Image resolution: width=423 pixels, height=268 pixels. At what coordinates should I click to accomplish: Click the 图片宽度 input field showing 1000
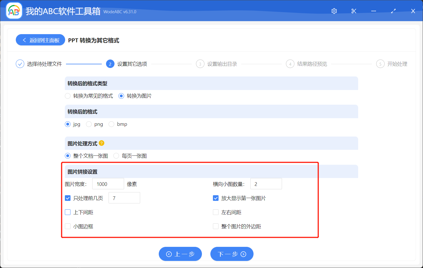pyautogui.click(x=108, y=183)
